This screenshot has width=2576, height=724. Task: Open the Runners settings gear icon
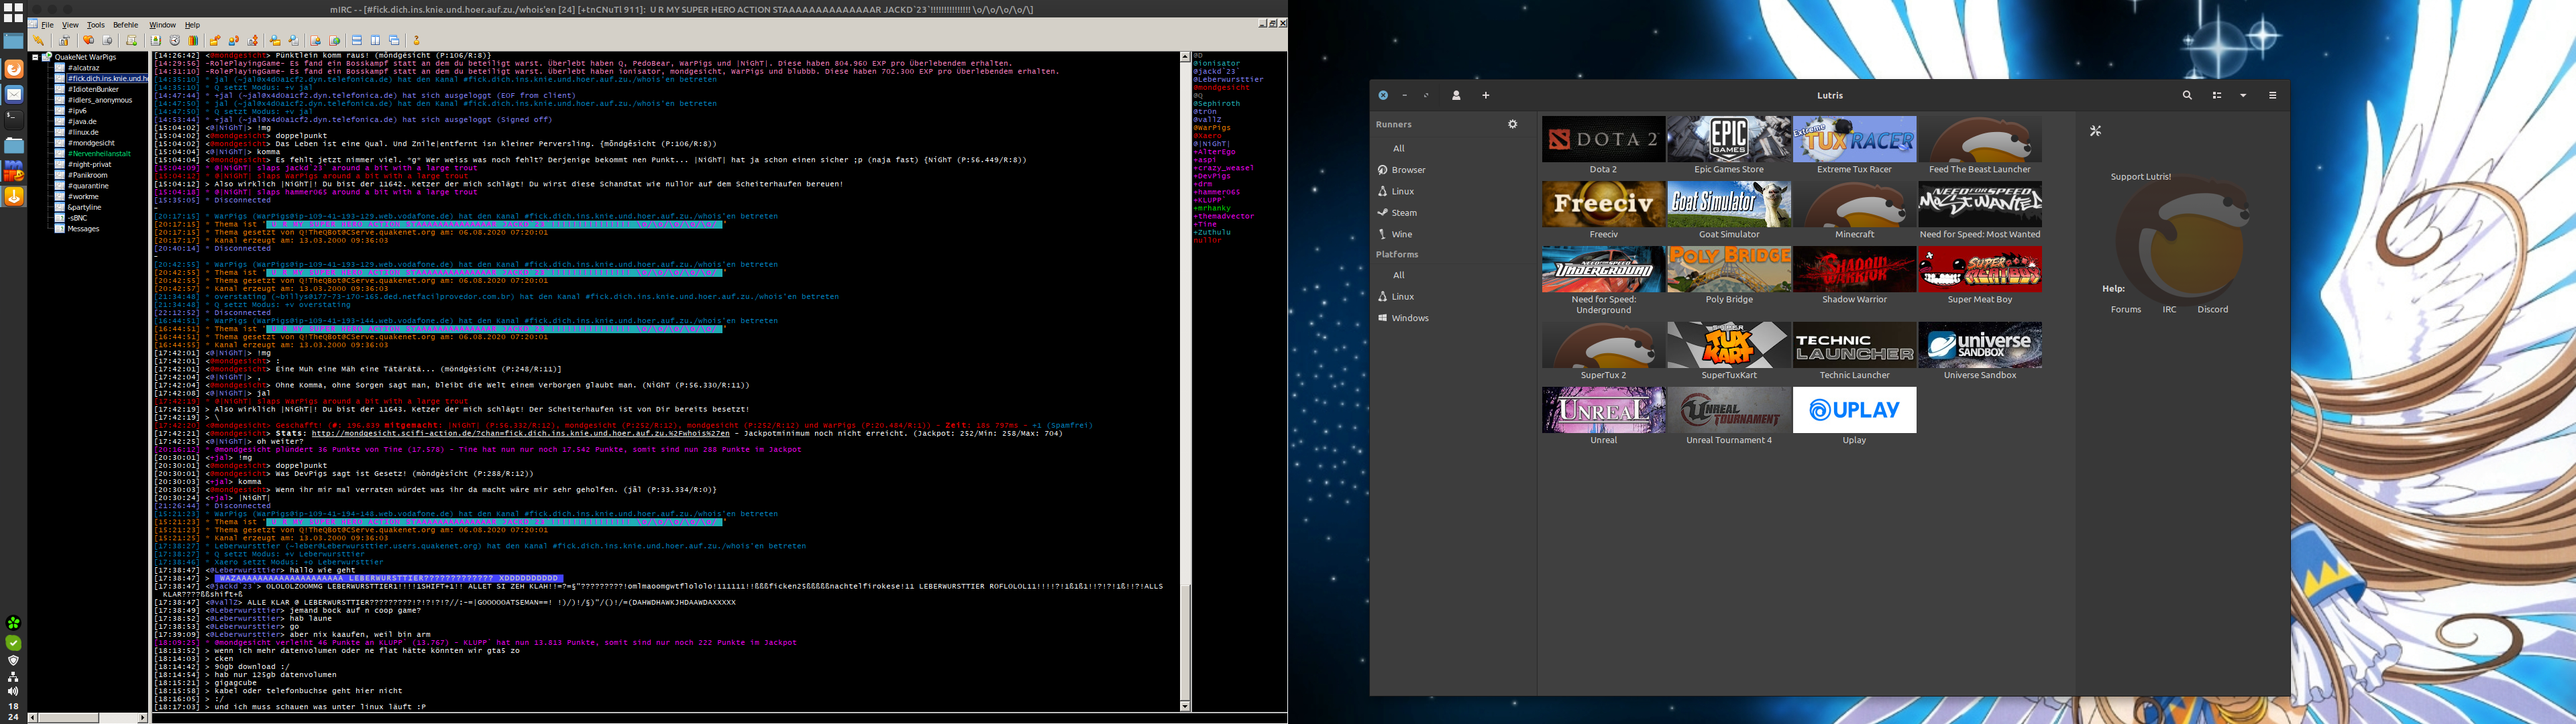click(x=1513, y=124)
